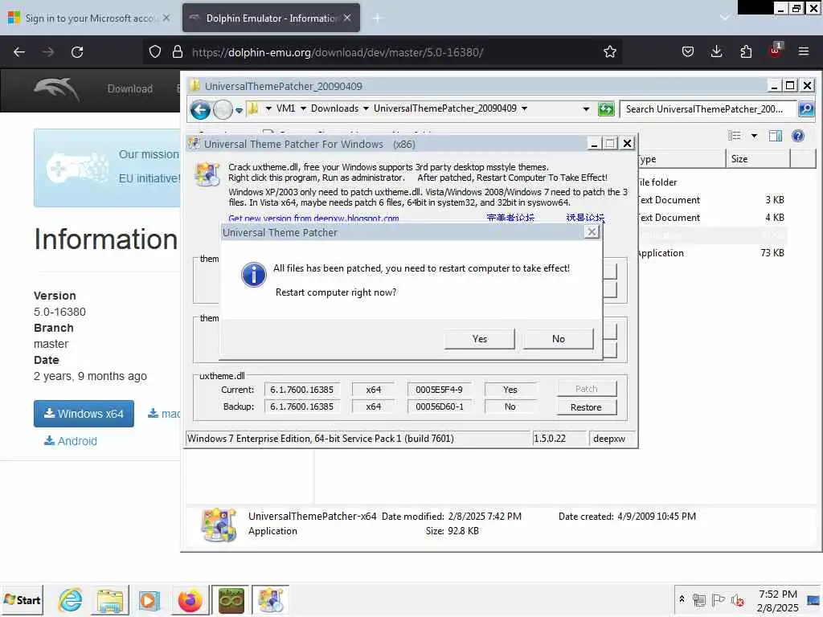Switch to the Microsoft account sign-in tab
Viewport: 823px width, 617px height.
pos(89,18)
